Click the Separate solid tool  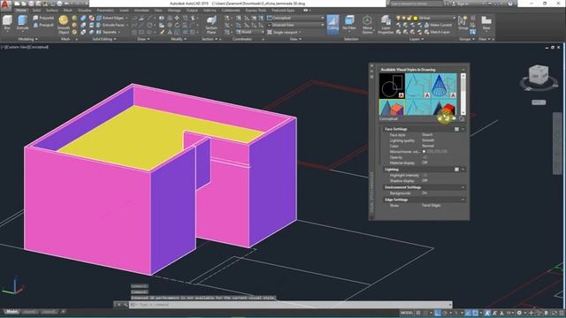click(107, 32)
